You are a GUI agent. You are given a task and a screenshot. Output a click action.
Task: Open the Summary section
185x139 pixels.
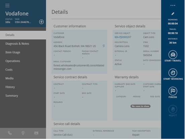pyautogui.click(x=23, y=96)
